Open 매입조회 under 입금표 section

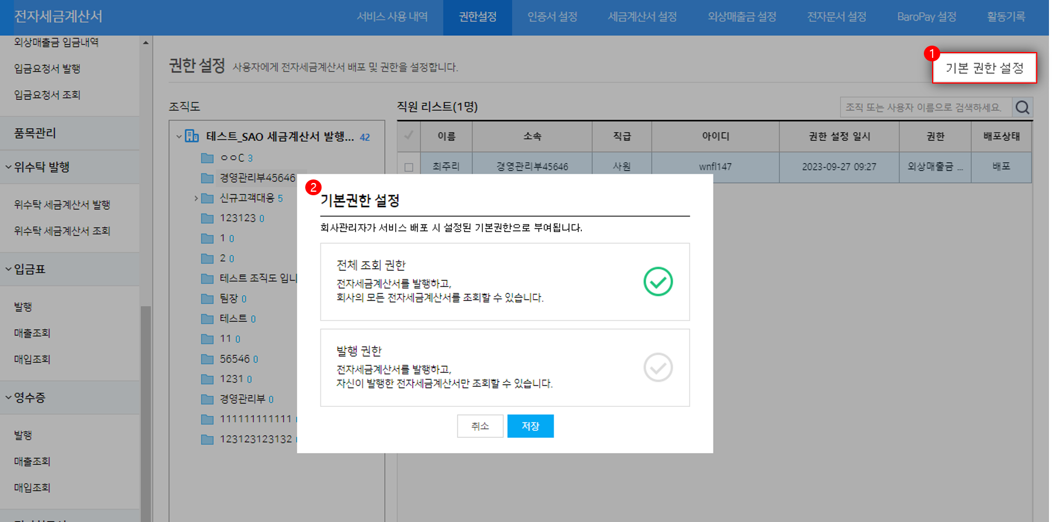pos(32,359)
